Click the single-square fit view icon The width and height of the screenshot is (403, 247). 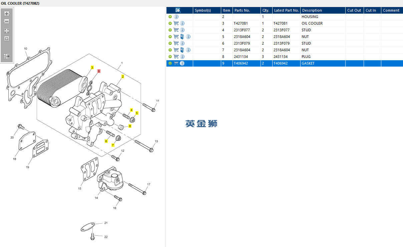[7, 39]
